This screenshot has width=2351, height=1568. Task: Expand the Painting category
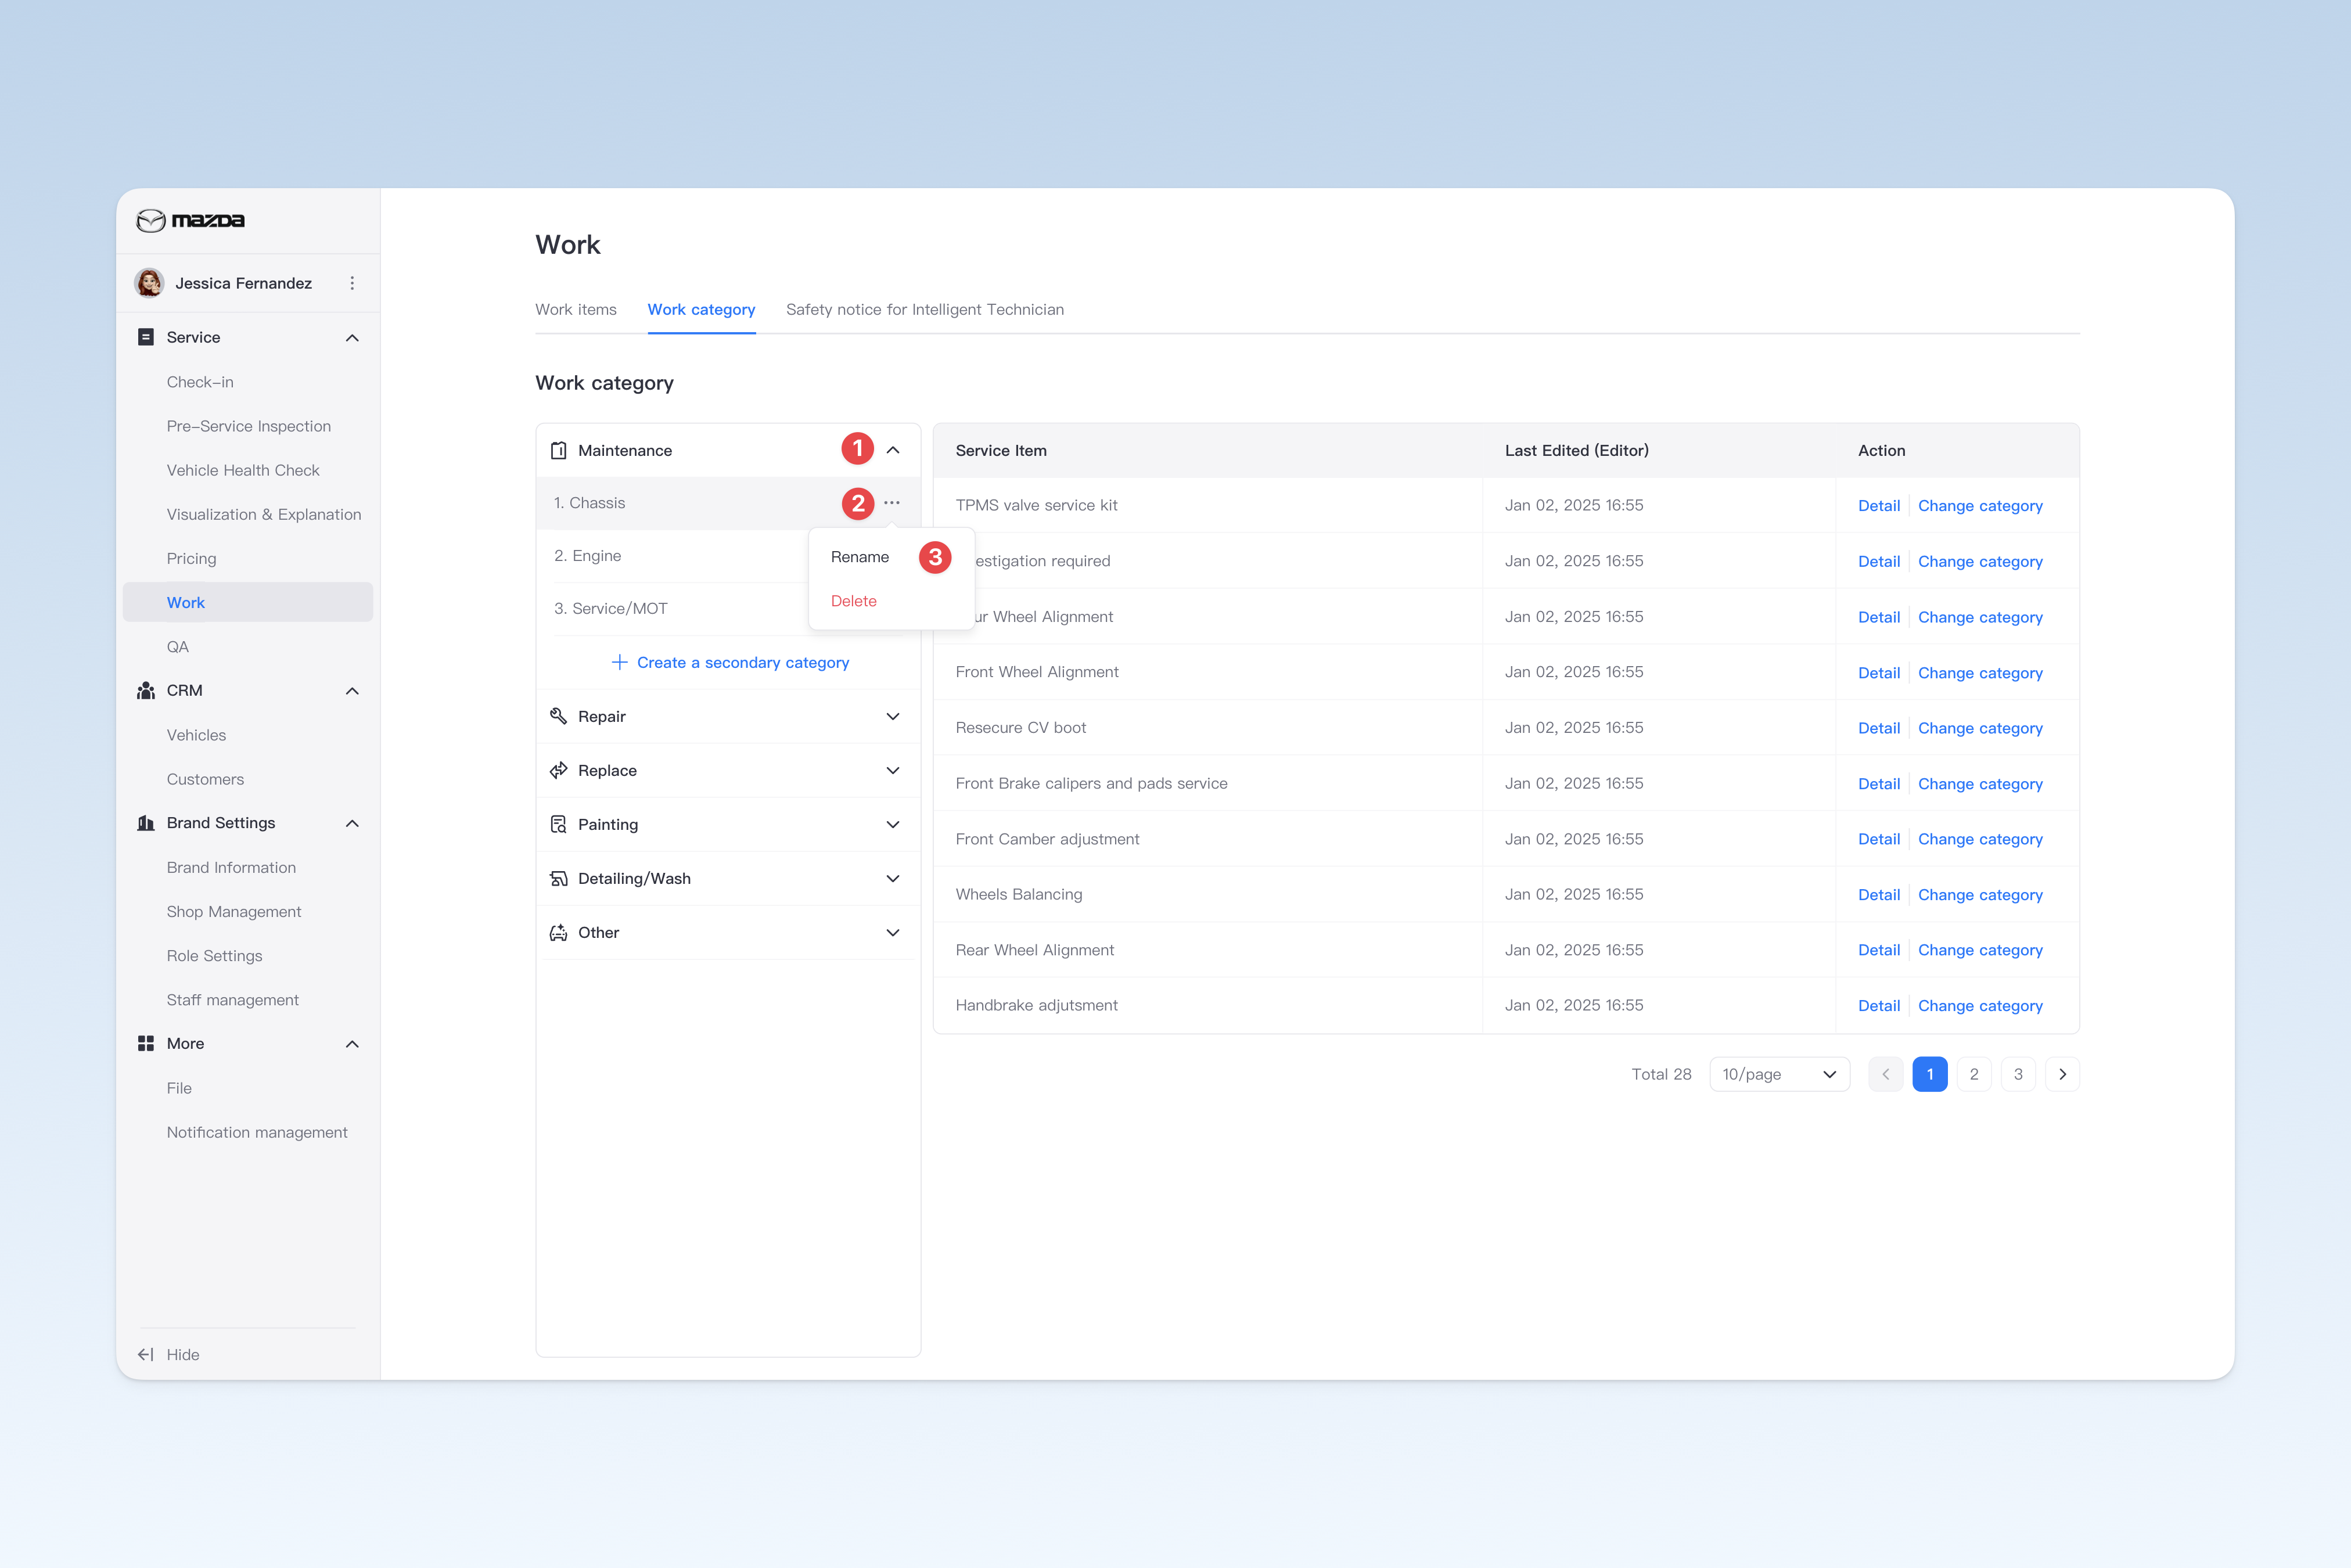click(x=893, y=824)
